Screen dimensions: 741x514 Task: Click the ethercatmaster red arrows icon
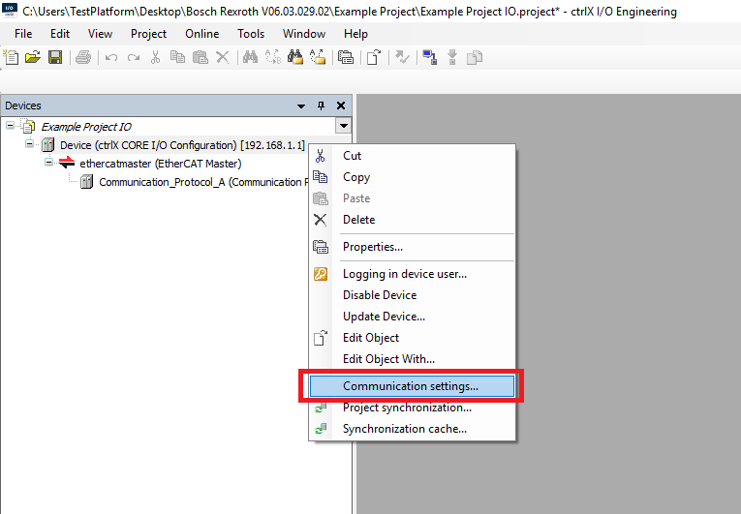click(67, 164)
